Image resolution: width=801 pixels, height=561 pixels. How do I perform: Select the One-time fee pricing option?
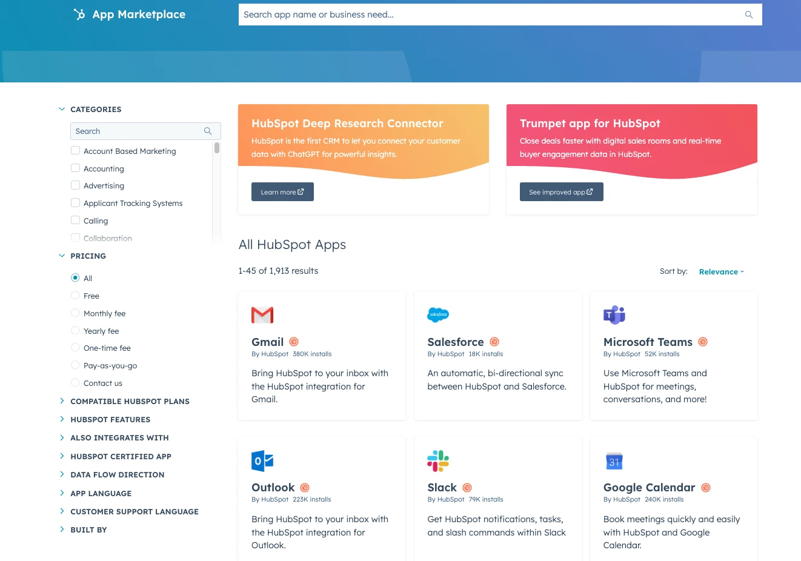click(75, 347)
